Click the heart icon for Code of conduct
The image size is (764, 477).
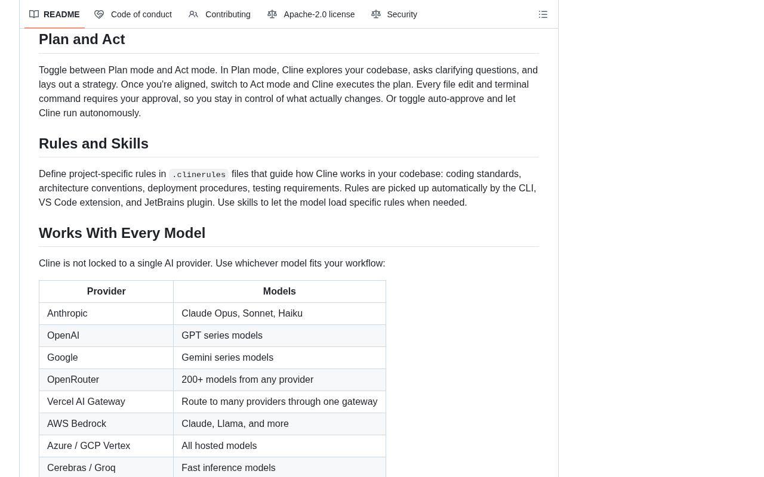point(99,14)
